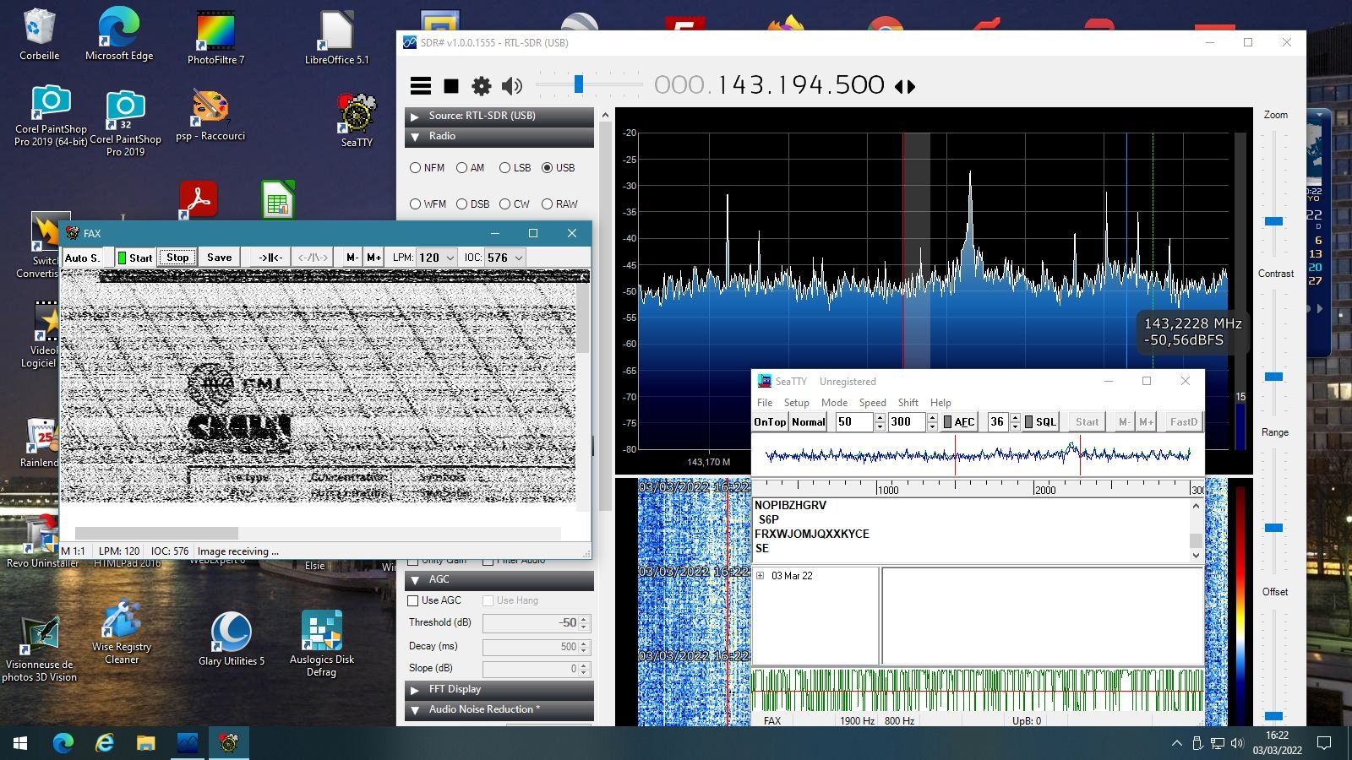Open the Adobe Acrobat PDF desktop icon
The height and width of the screenshot is (760, 1352).
pyautogui.click(x=198, y=199)
